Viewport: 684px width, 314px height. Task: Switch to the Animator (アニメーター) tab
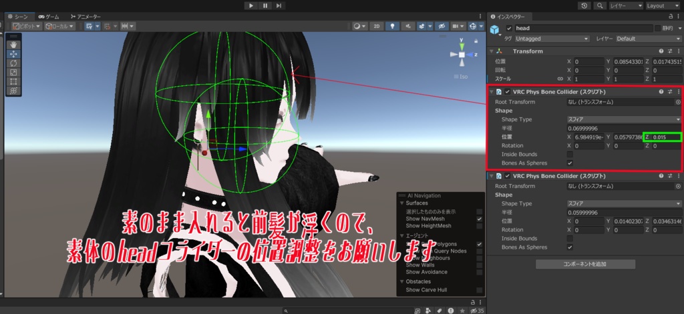(85, 16)
